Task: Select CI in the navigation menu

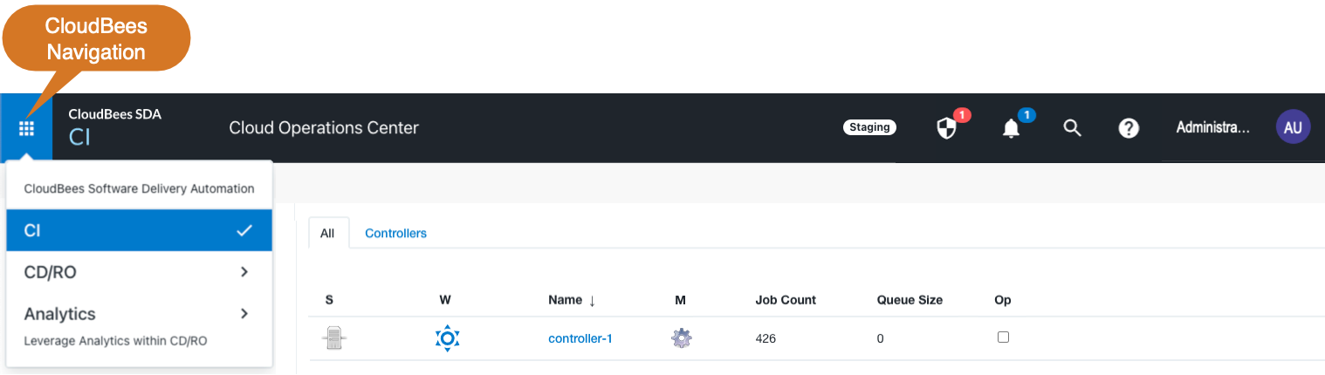Action: pos(140,231)
